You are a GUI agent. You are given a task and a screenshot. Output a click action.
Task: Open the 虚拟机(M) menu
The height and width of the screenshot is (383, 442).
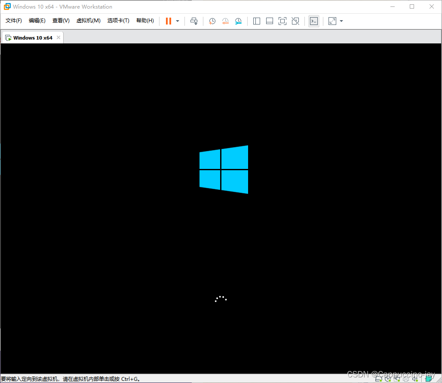coord(88,21)
